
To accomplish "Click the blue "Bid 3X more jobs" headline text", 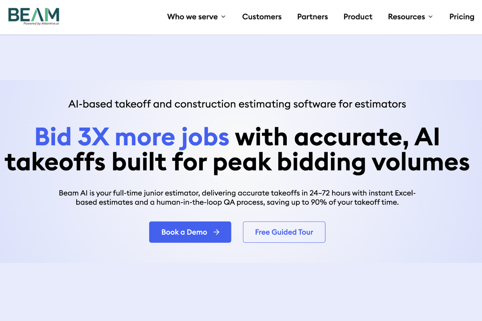I will [132, 136].
